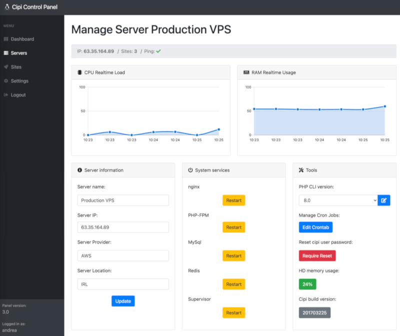Viewport: 400px width, 336px height.
Task: Click the Logout arrow icon in sidebar
Action: pyautogui.click(x=6, y=95)
